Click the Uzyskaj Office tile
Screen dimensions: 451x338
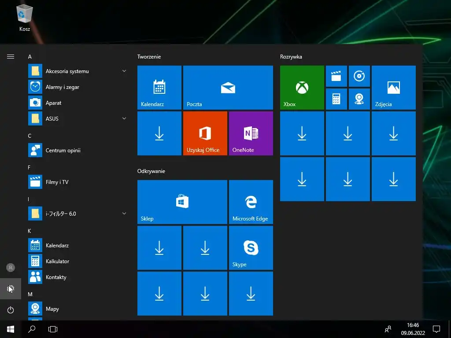[205, 133]
